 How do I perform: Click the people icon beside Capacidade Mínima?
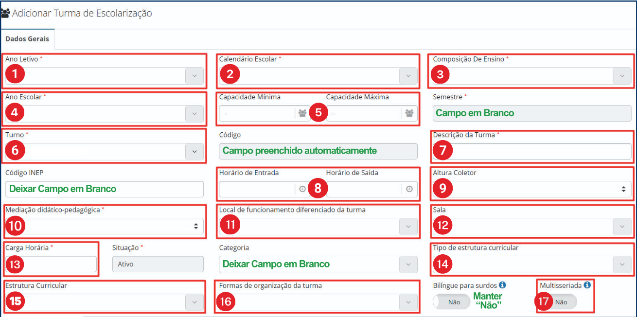coord(302,113)
